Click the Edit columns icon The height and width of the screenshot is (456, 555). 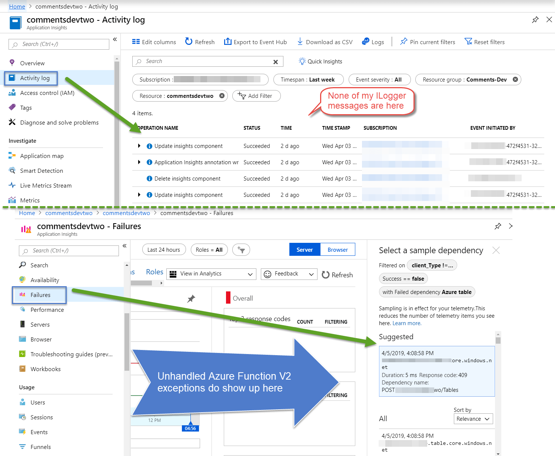coord(136,42)
